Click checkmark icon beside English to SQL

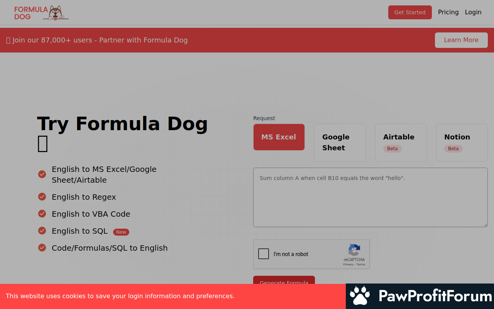click(x=42, y=231)
